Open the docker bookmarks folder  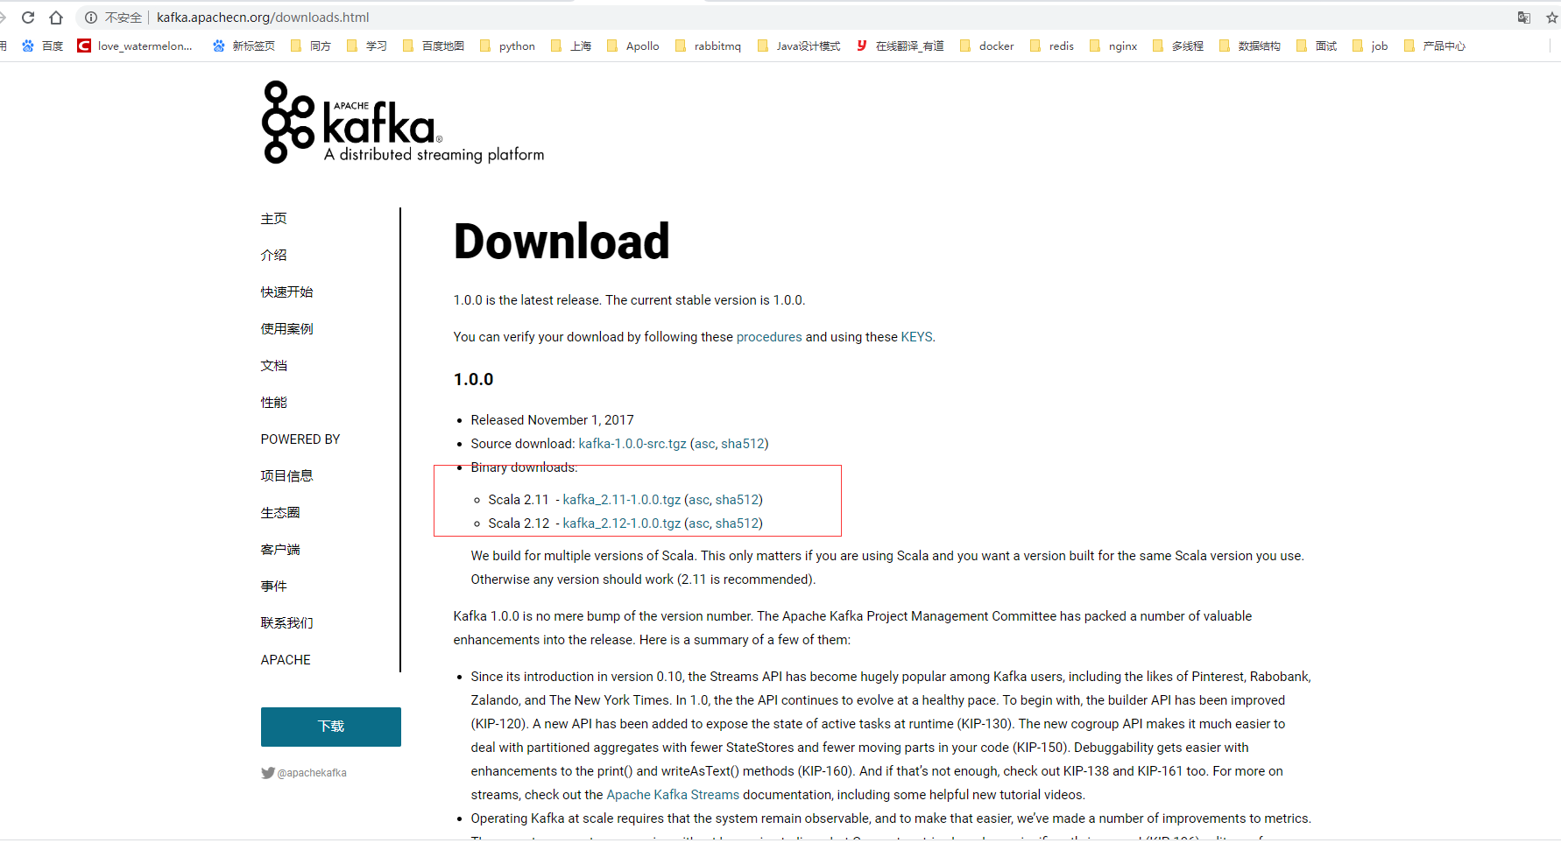click(995, 46)
